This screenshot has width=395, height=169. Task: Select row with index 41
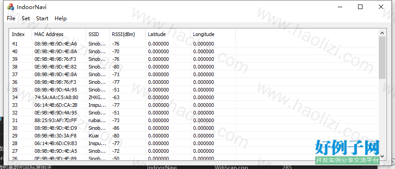(194, 44)
